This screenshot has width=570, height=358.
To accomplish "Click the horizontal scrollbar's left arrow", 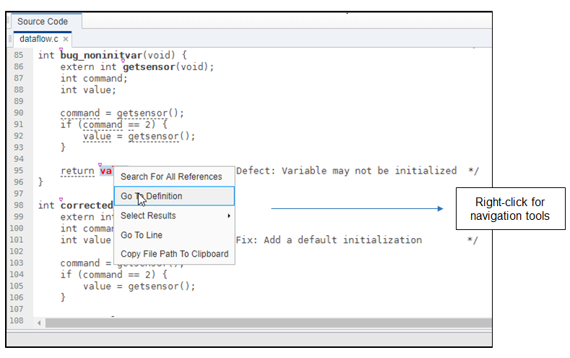I will 39,321.
